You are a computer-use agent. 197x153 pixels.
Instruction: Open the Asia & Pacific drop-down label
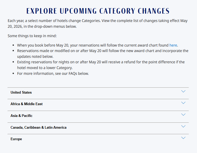(x=22, y=116)
